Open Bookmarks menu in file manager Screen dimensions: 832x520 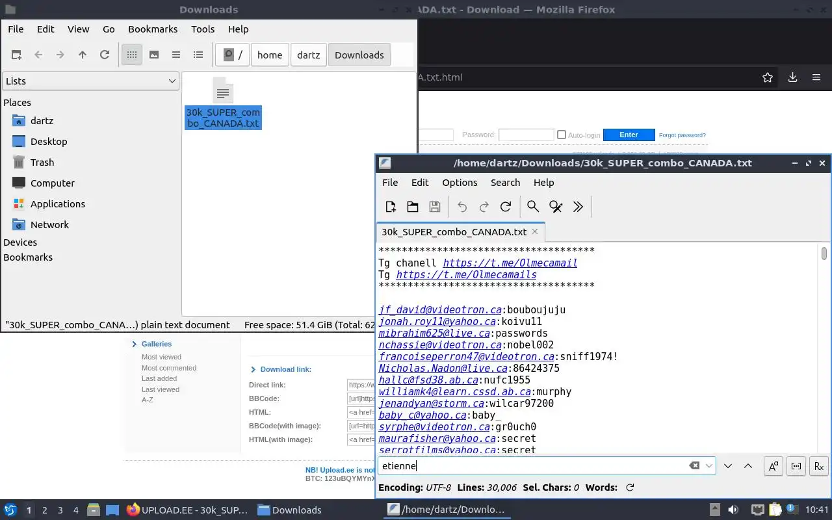pos(153,29)
